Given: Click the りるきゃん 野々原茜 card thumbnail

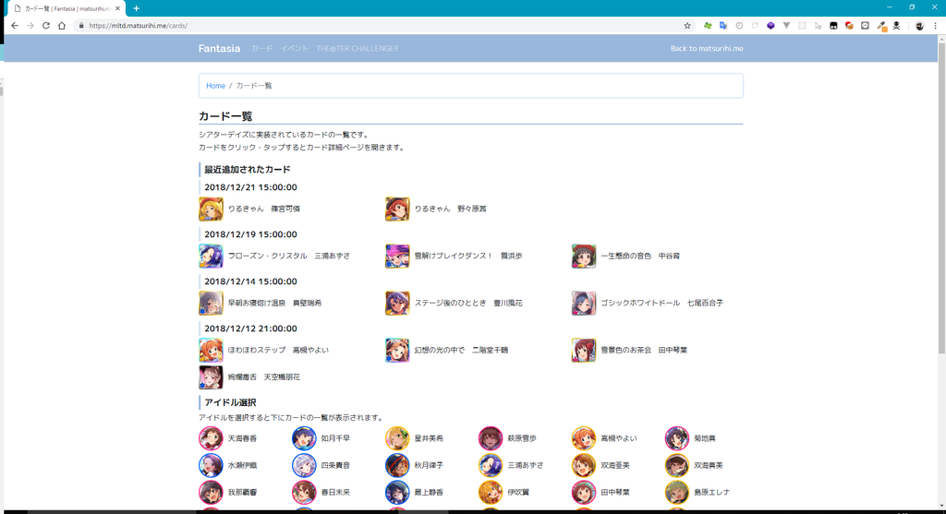Looking at the screenshot, I should (397, 209).
